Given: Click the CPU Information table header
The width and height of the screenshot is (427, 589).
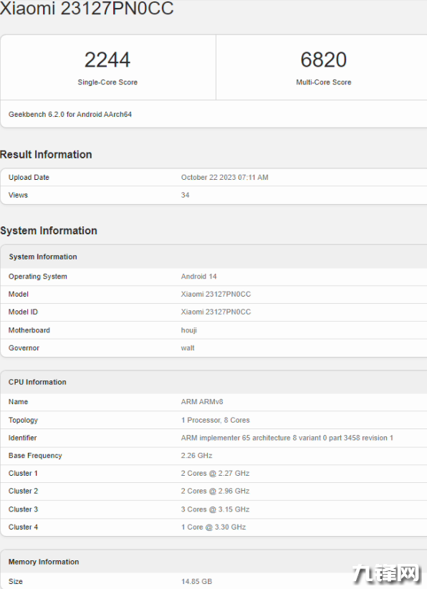Looking at the screenshot, I should point(37,382).
